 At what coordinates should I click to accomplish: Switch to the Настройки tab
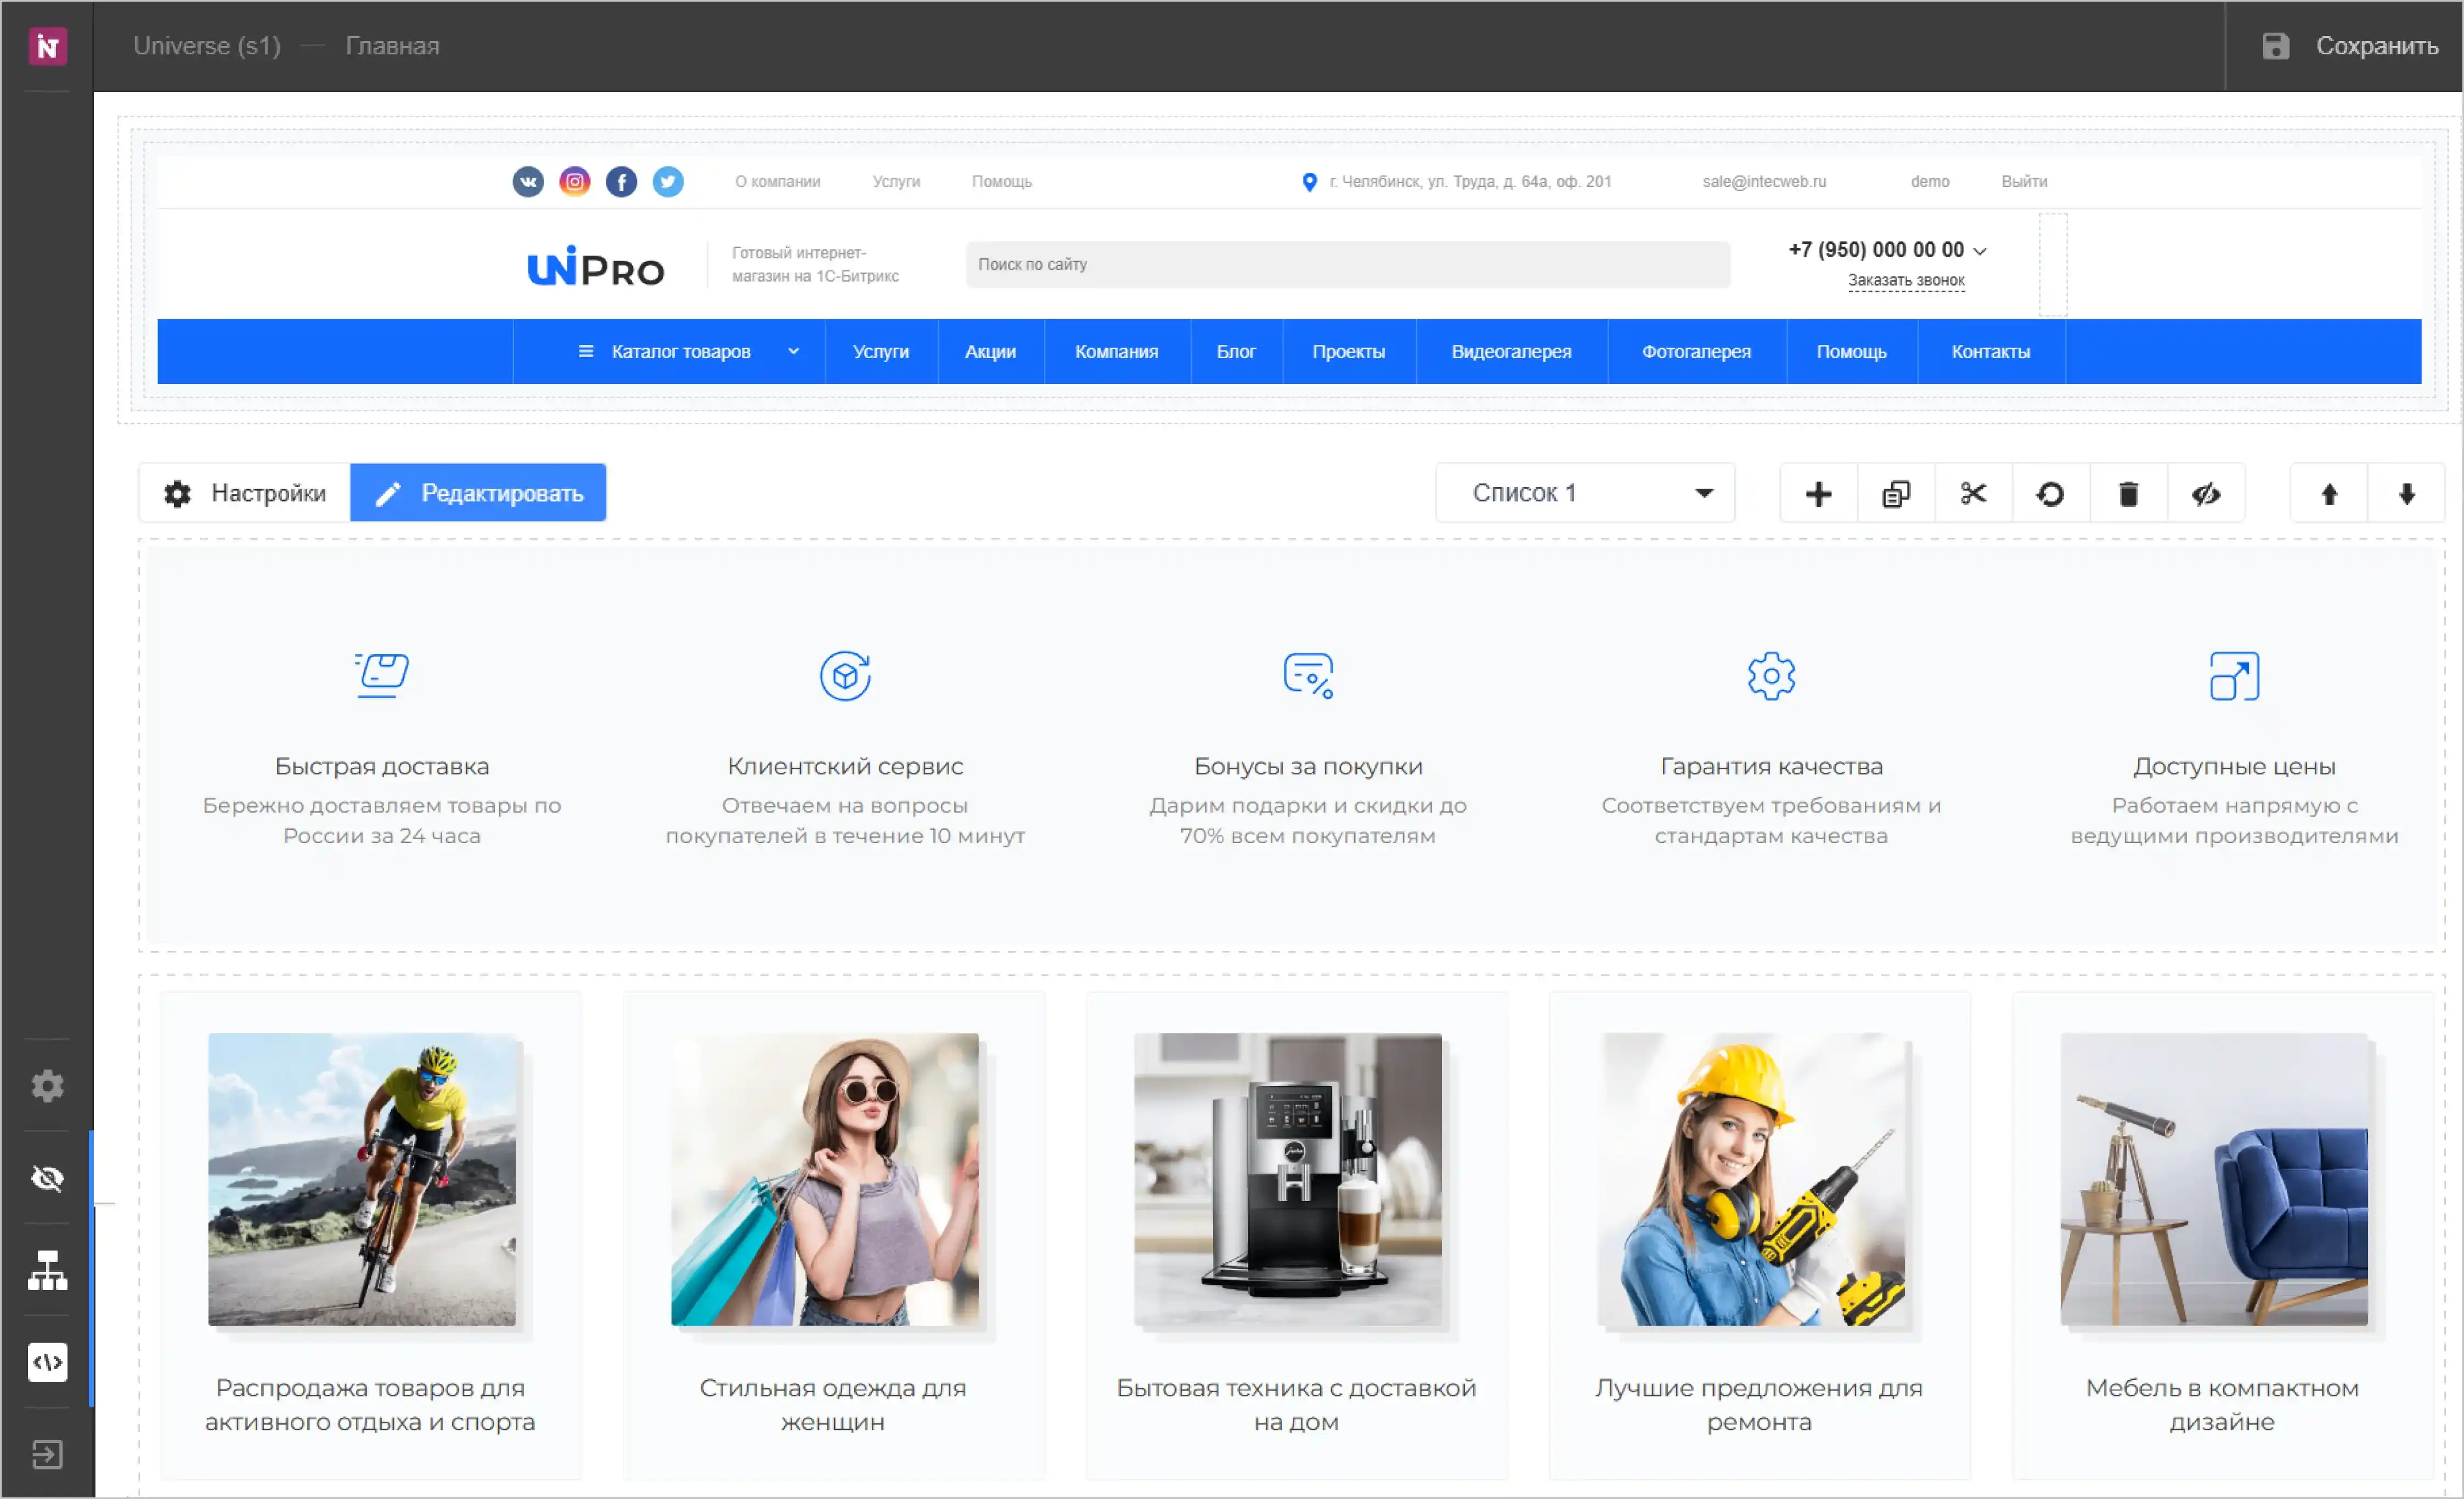pos(245,493)
